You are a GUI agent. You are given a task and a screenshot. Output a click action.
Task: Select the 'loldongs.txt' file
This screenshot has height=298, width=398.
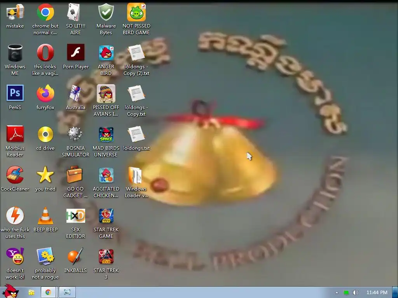pos(136,134)
